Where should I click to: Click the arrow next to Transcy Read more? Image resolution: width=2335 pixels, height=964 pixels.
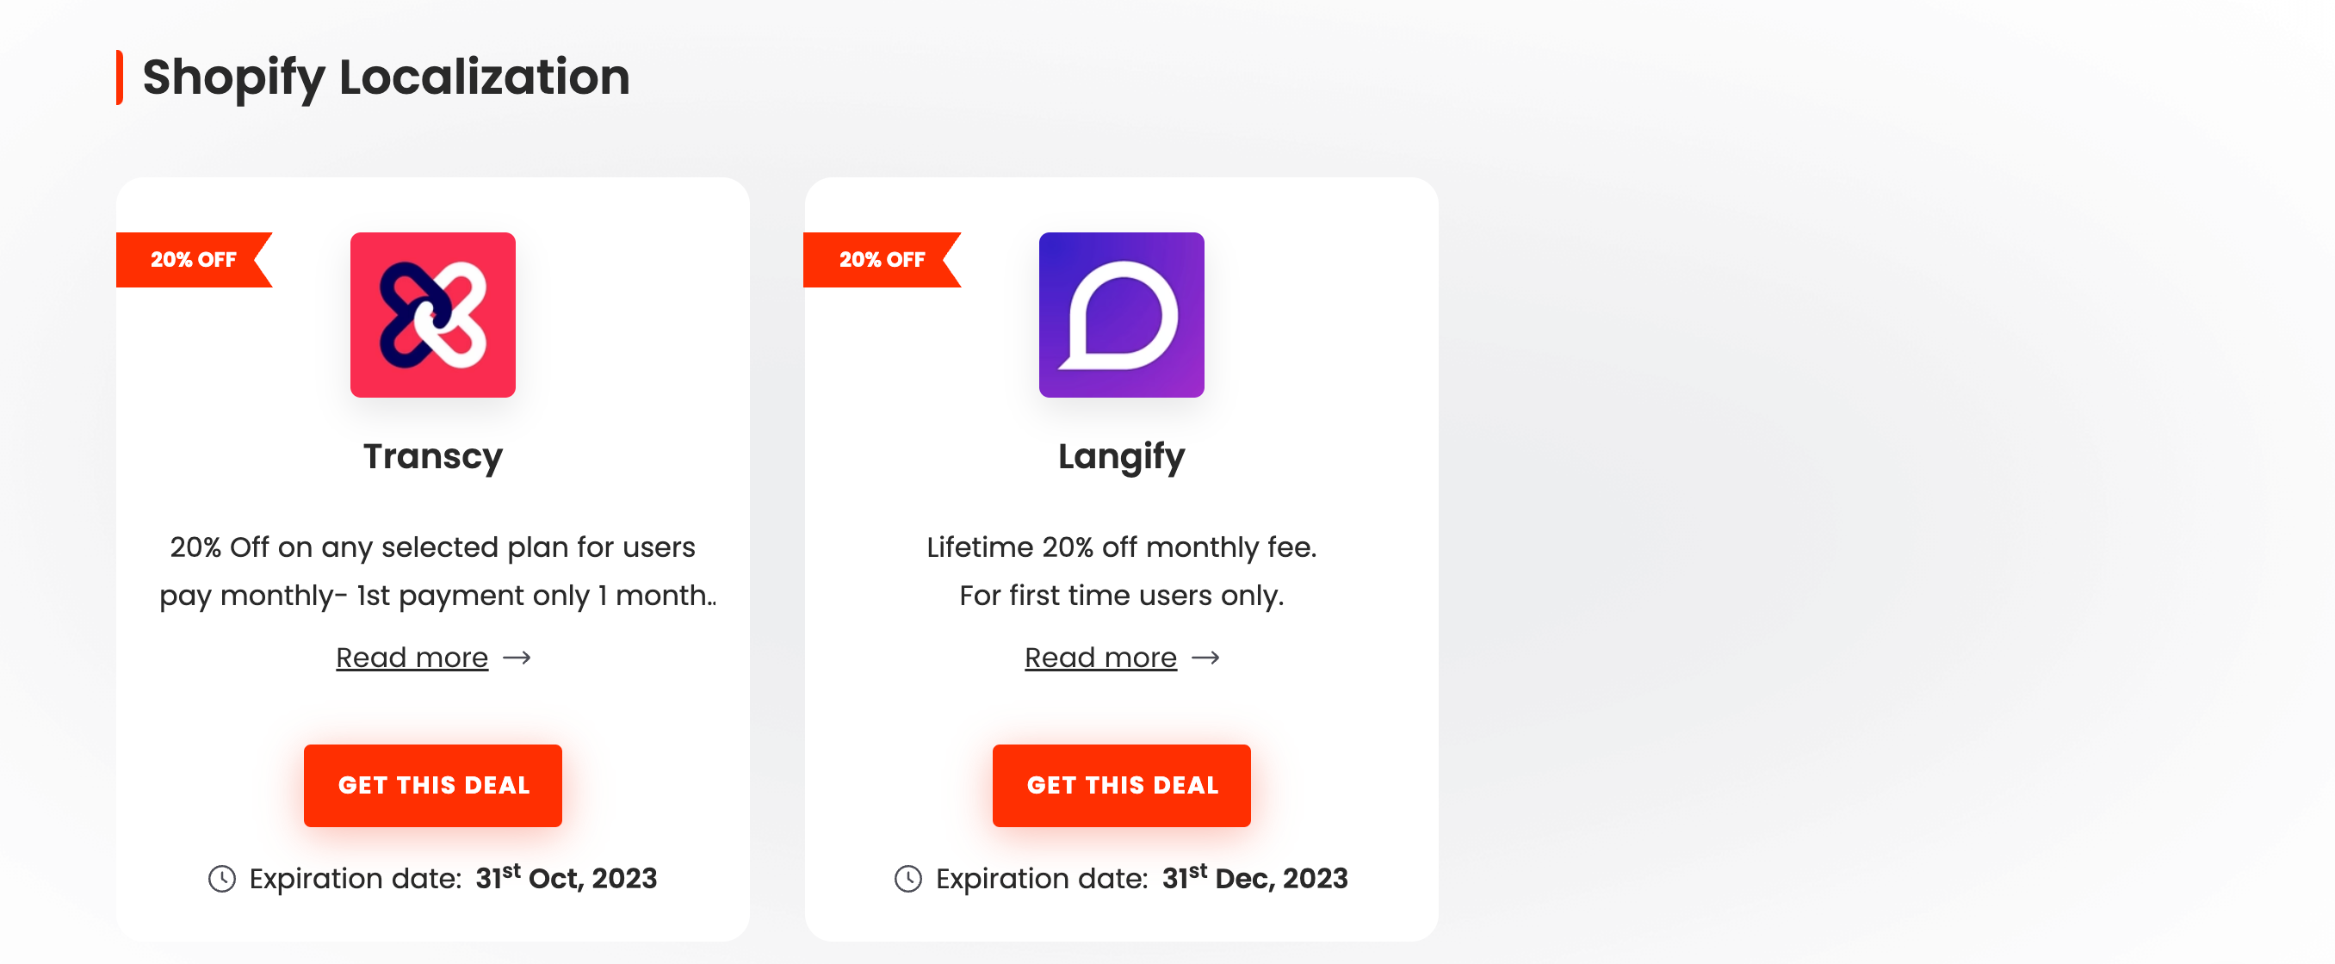pos(517,658)
